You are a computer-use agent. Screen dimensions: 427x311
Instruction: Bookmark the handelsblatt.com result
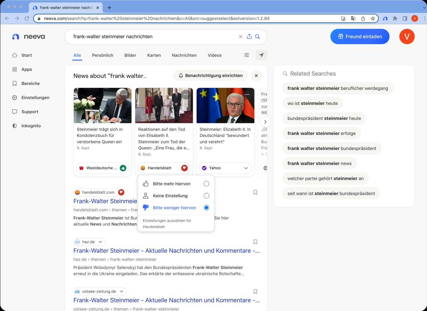[x=255, y=192]
